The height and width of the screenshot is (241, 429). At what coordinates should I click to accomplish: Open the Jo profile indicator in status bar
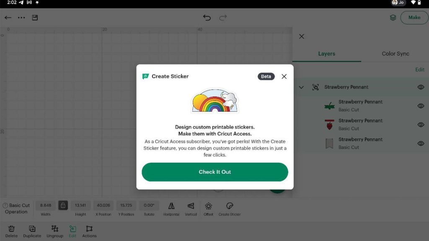398,3
